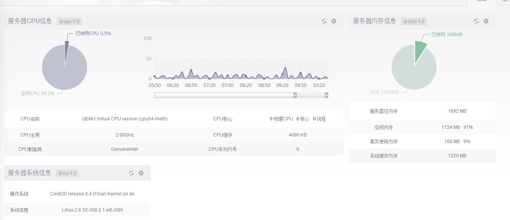
Task: Click the d-ram-1.0 version tag
Action: (414, 22)
